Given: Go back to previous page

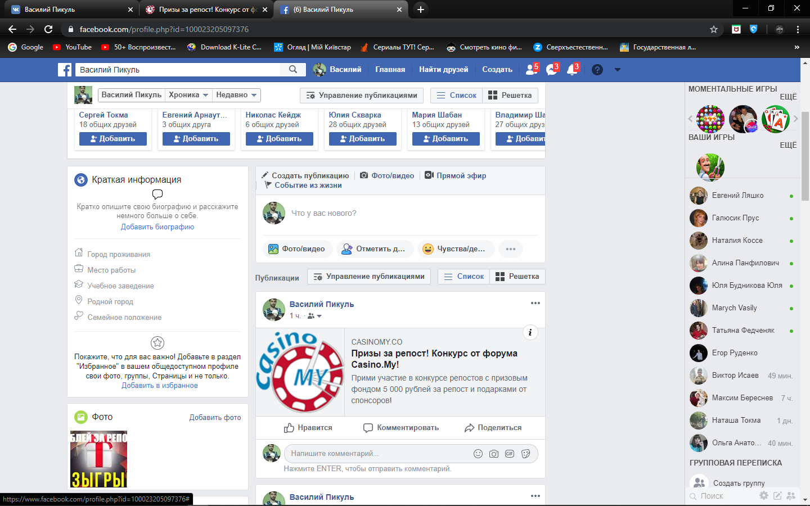Looking at the screenshot, I should click(12, 29).
